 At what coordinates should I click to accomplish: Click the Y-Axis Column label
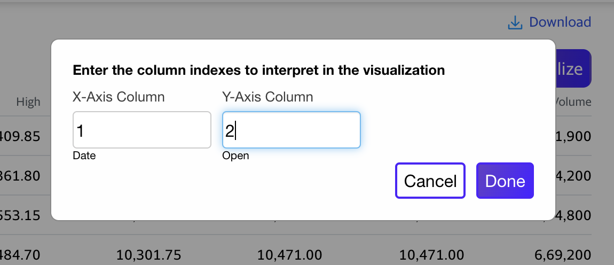(267, 97)
